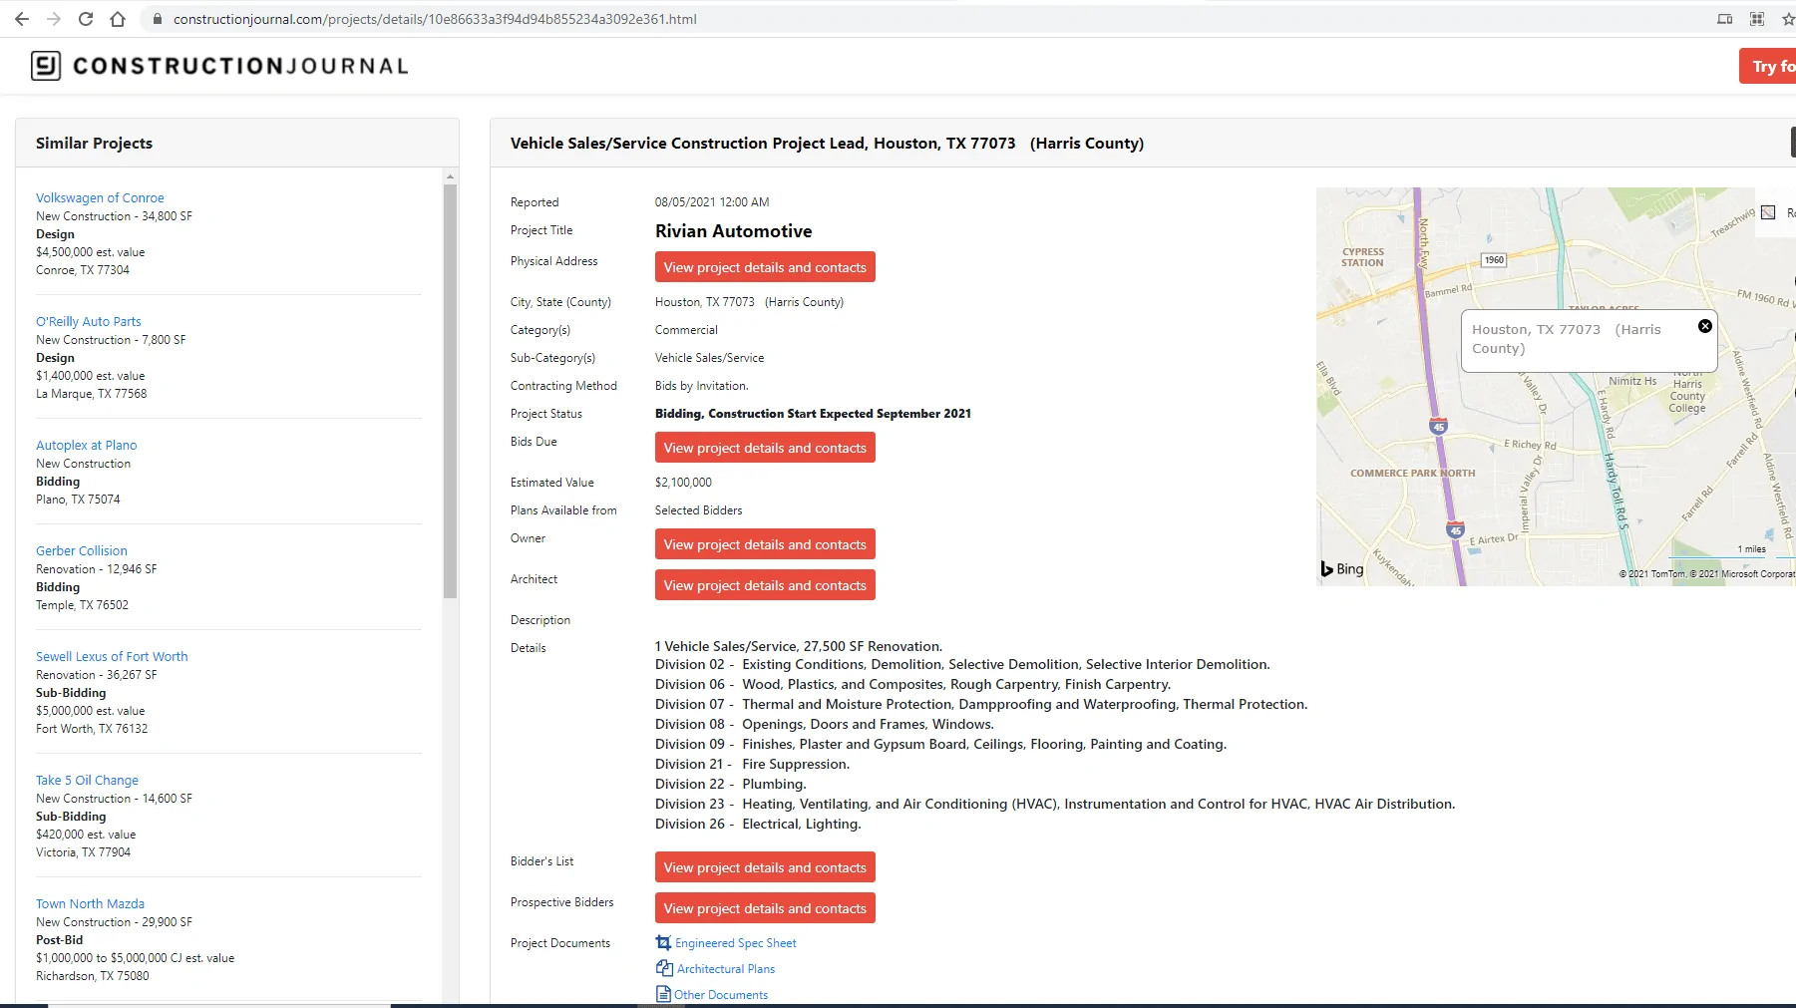
Task: Click the Fort Worth, TX 76132 location
Action: point(92,729)
